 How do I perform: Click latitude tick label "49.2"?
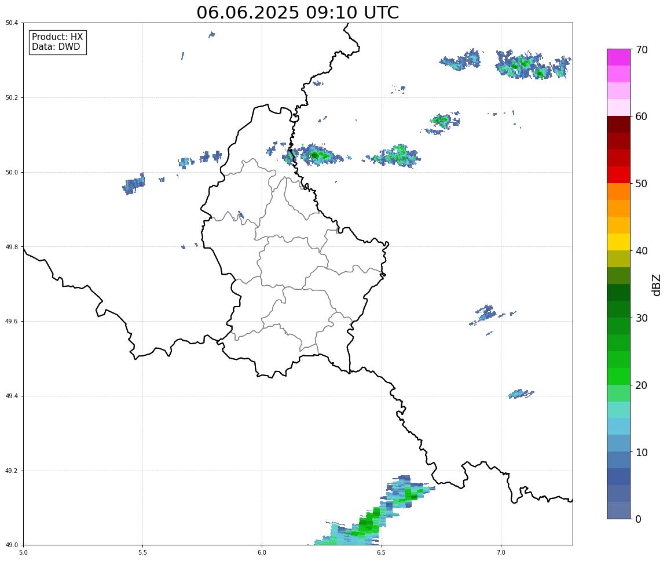[12, 471]
